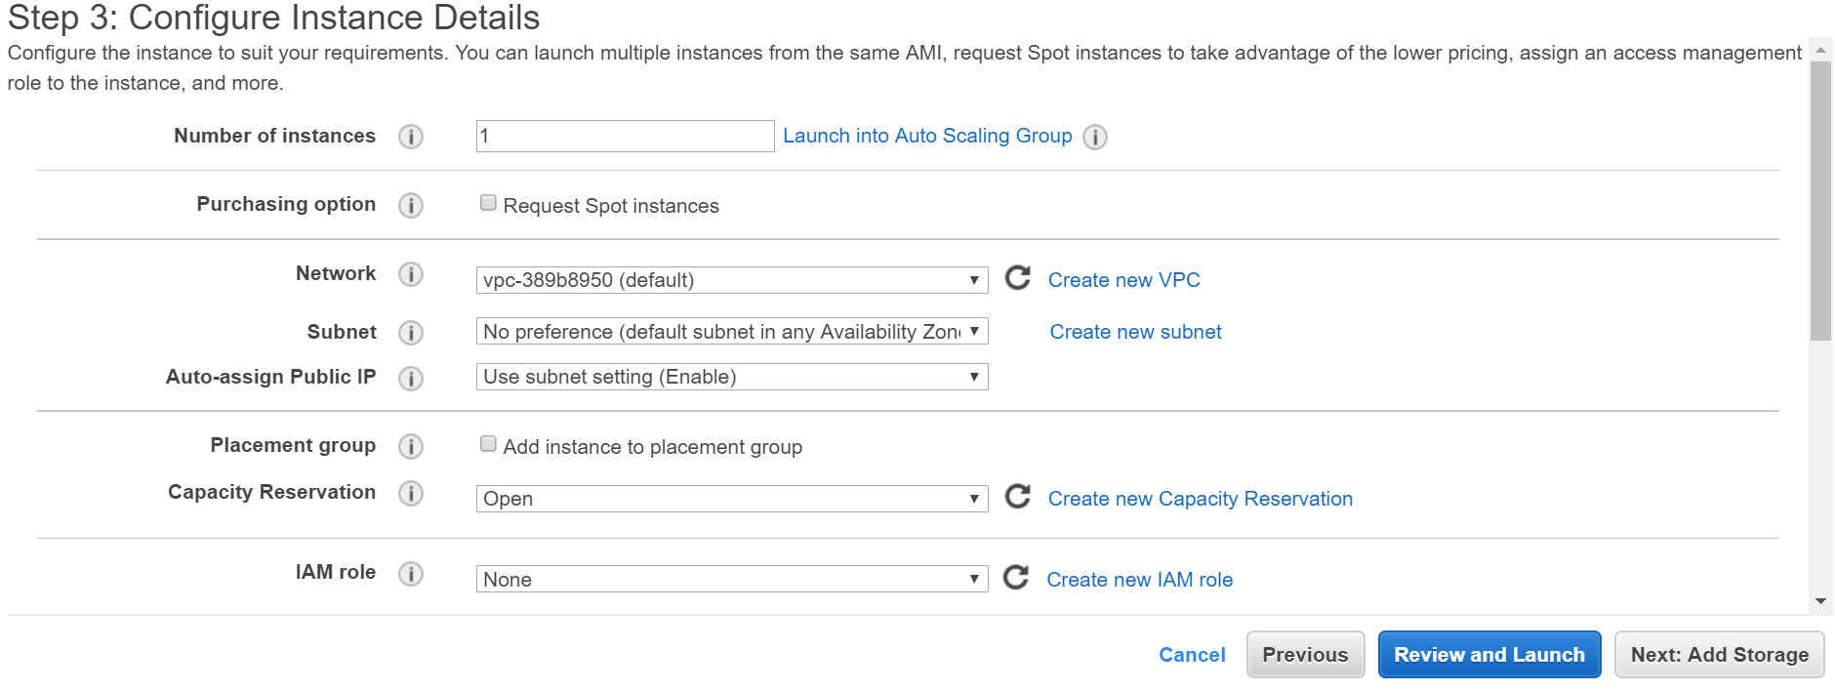The image size is (1835, 691).
Task: Open the Capacity Reservation dropdown
Action: tap(732, 499)
